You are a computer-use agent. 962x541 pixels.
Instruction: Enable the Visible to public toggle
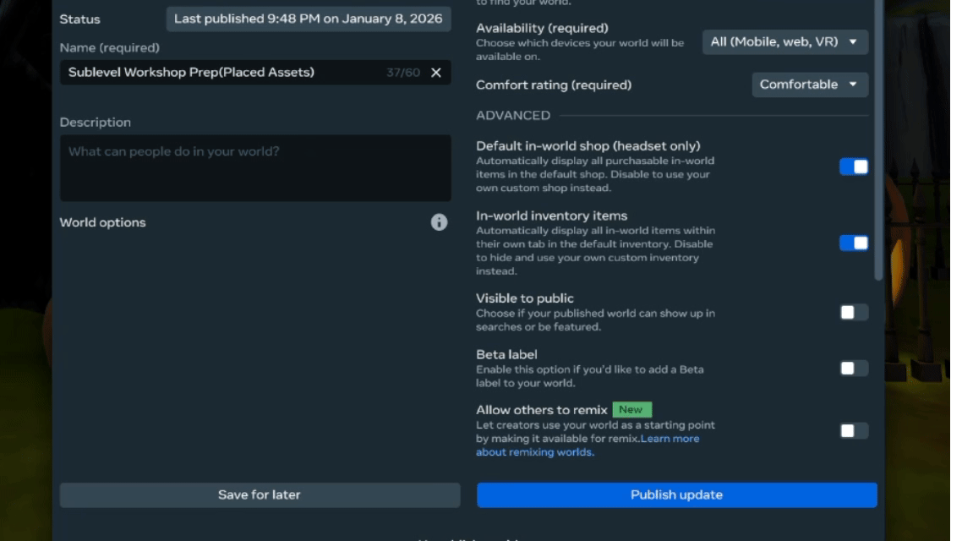853,313
